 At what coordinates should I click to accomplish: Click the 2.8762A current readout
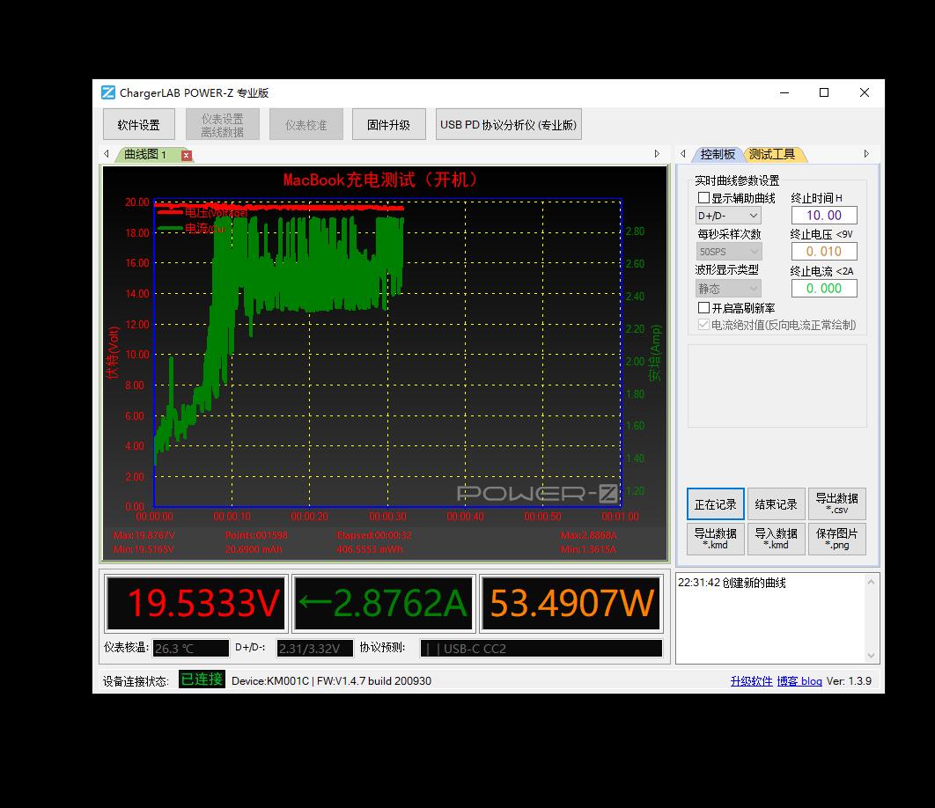[x=384, y=603]
